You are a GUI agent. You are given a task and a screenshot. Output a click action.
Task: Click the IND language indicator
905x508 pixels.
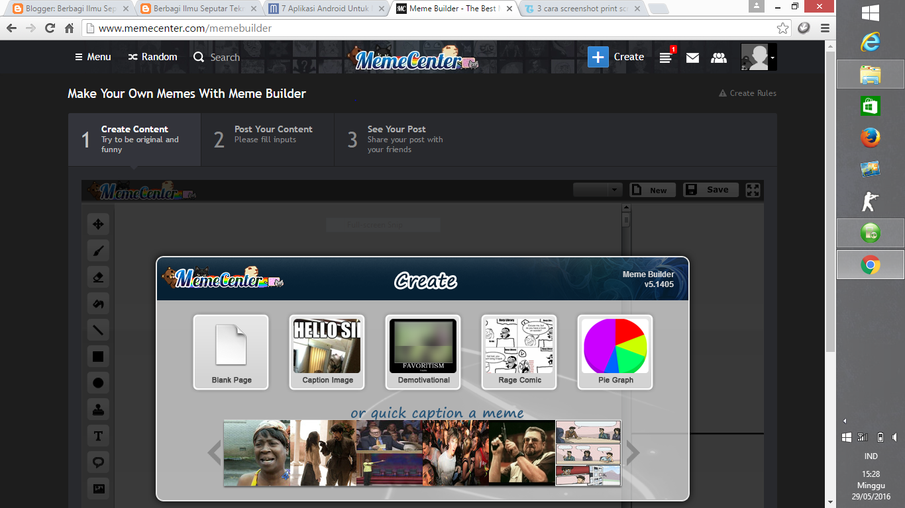[871, 456]
